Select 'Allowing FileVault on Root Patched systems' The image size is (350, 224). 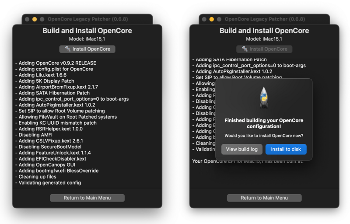[66, 117]
